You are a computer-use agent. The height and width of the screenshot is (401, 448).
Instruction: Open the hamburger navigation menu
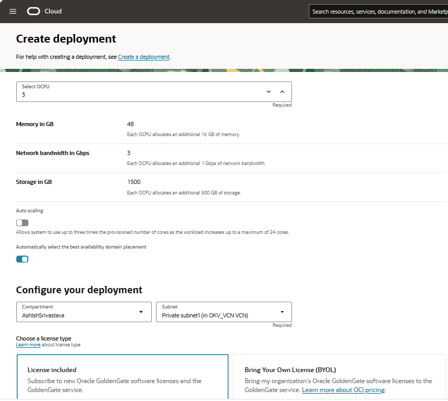[13, 12]
